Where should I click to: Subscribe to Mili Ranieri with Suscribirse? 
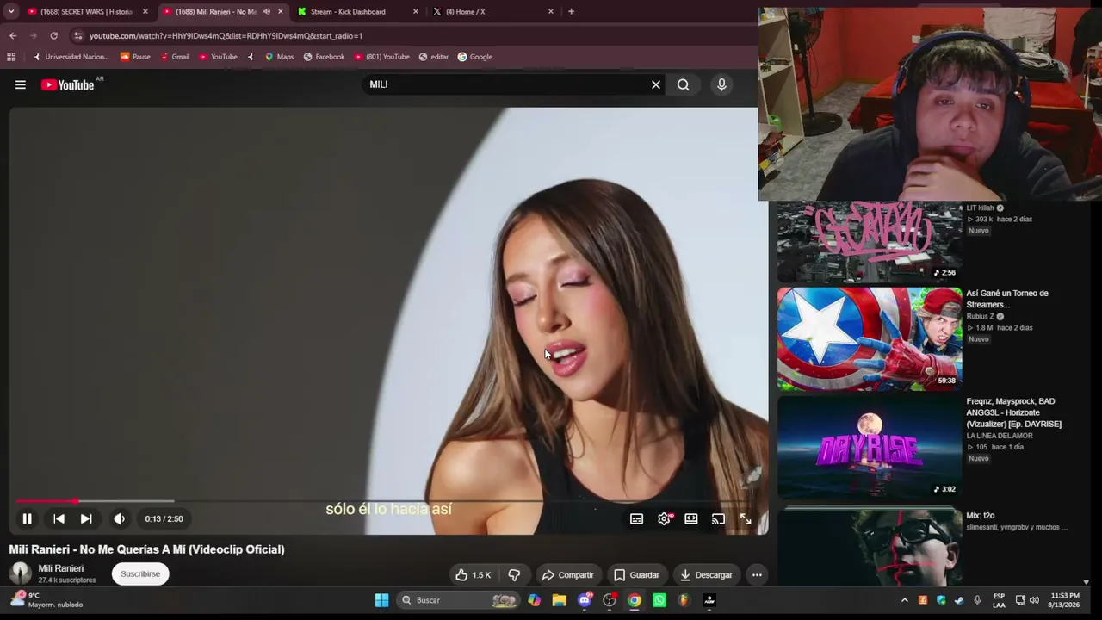click(140, 573)
